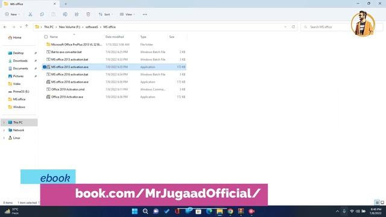Select Office 2019 Activator.exe file
386x217 pixels.
[114, 97]
